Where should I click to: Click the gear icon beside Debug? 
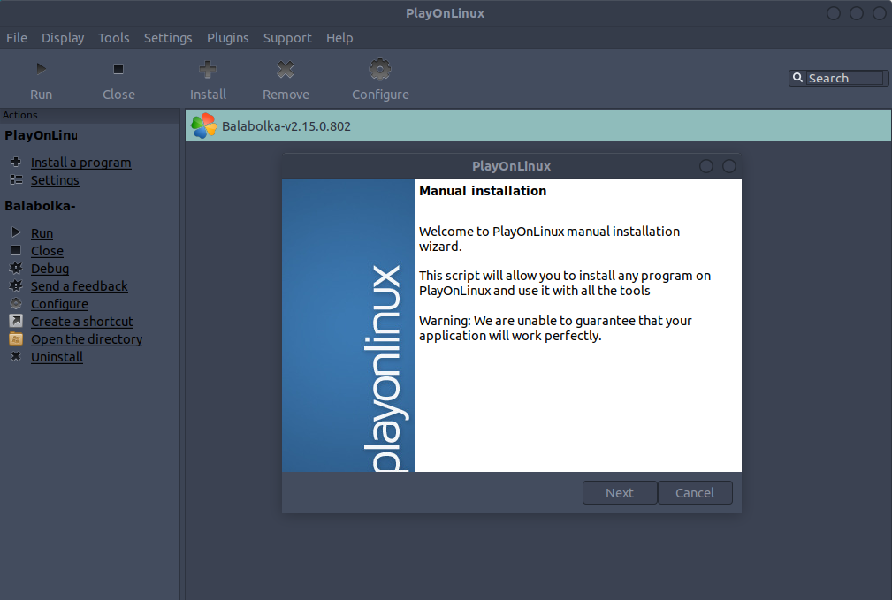coord(15,268)
